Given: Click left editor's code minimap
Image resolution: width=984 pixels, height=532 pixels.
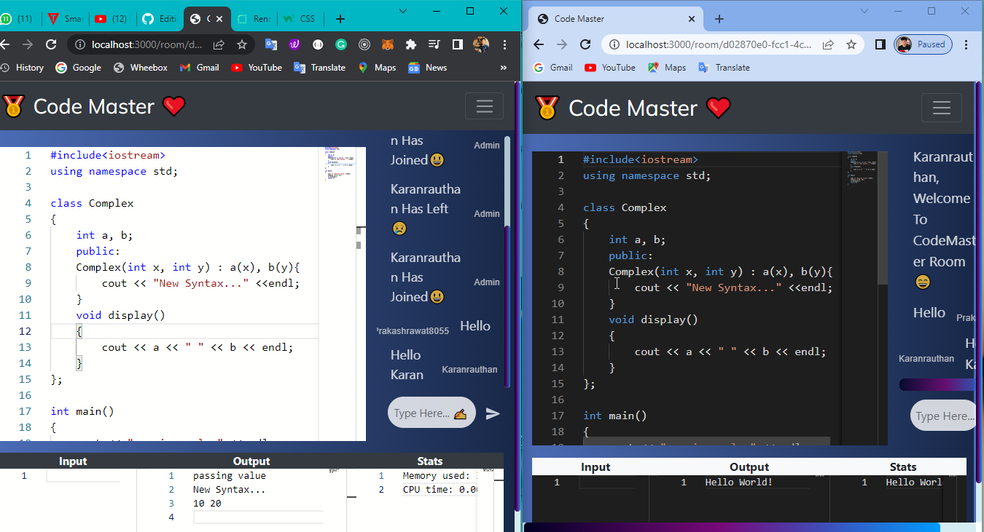Looking at the screenshot, I should [340, 164].
